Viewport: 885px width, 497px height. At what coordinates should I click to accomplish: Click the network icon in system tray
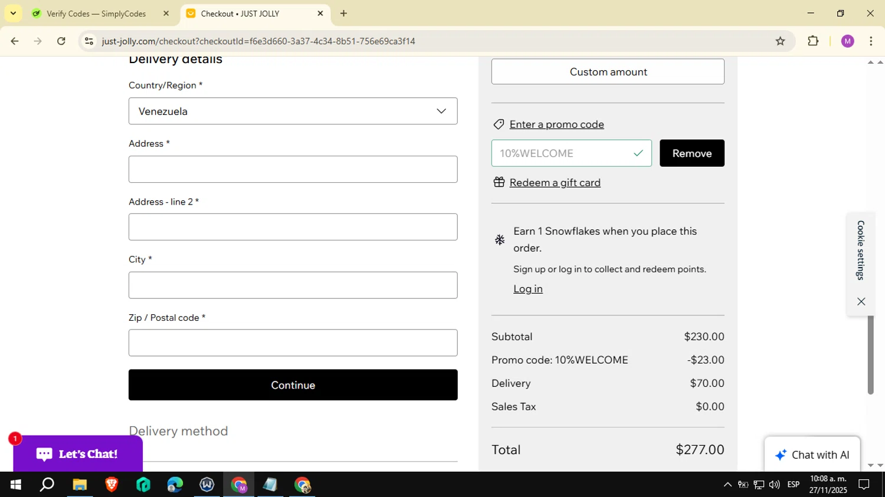759,485
